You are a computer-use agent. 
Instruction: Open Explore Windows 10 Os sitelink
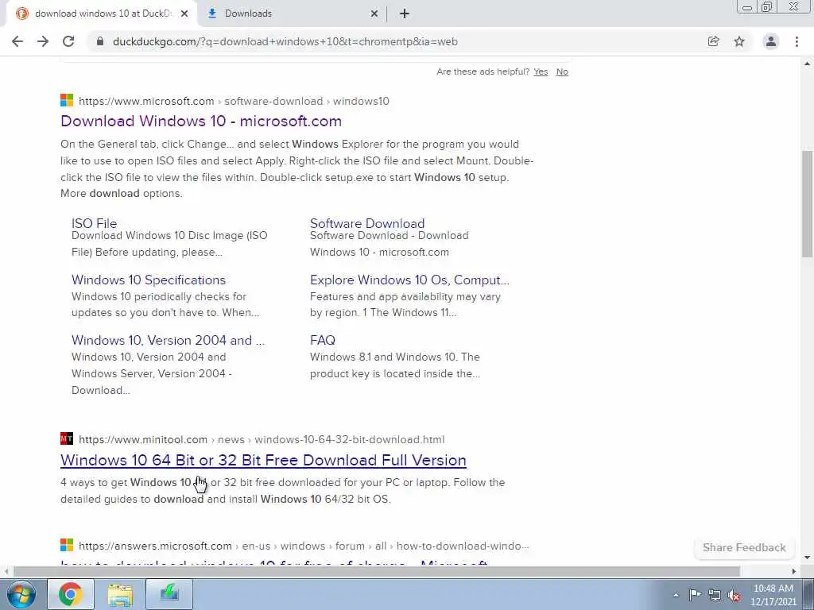point(409,280)
